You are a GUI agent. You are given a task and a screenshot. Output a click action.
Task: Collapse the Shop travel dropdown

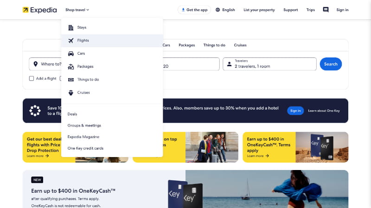77,10
